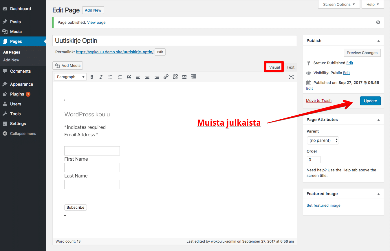Viewport: 390px width, 251px height.
Task: Align text right
Action: [157, 77]
